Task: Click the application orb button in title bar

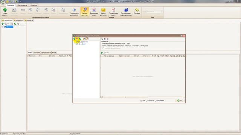Action: 3,2
